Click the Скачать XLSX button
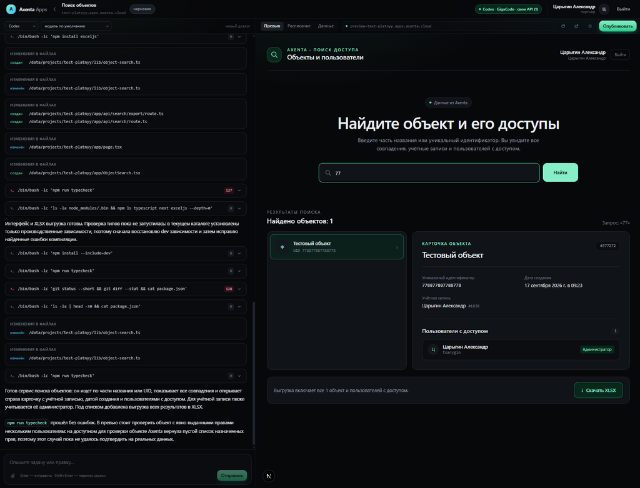 [598, 391]
